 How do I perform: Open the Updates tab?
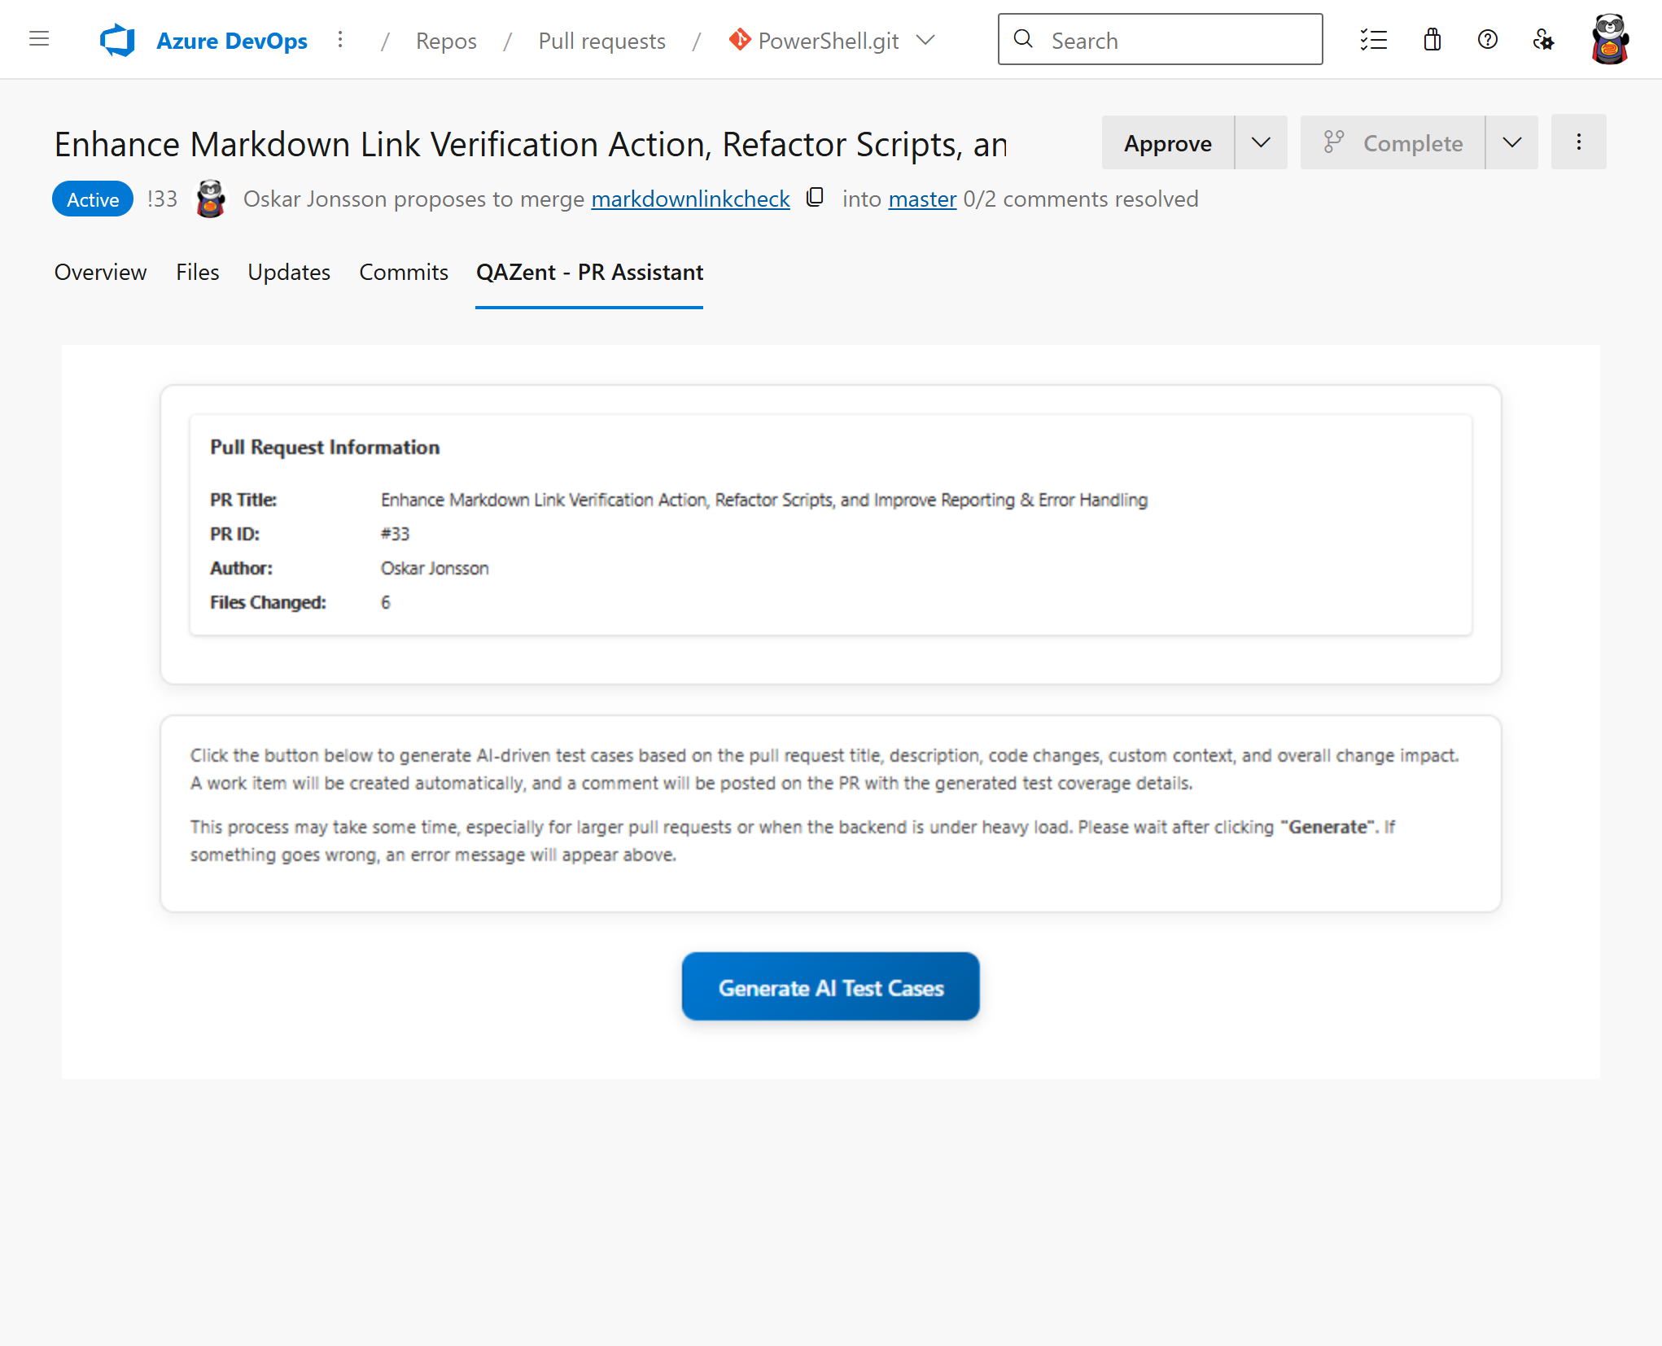coord(288,273)
